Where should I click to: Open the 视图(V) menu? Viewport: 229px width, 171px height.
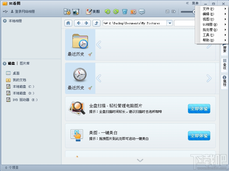coord(212,19)
